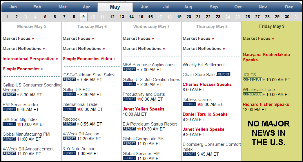Open the International Perspective link
Viewport: 303px width, 162px height.
[x=30, y=59]
